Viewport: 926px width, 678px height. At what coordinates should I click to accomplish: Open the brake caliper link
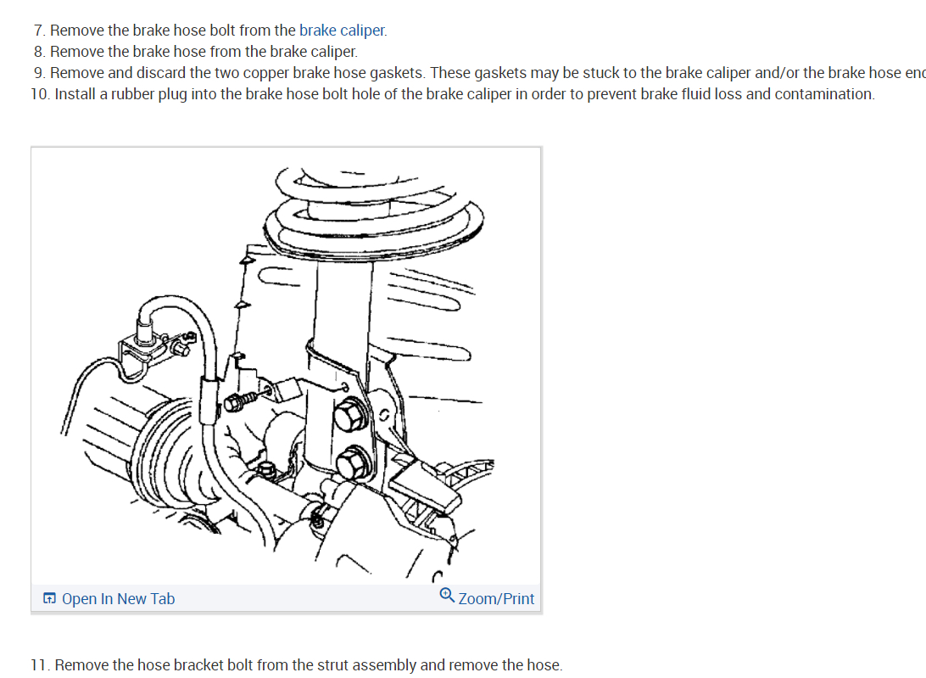(x=342, y=31)
